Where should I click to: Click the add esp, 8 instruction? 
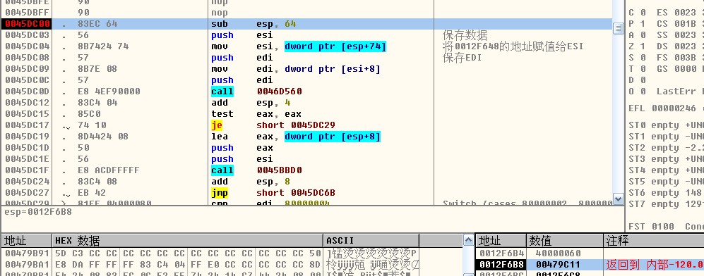coord(251,181)
